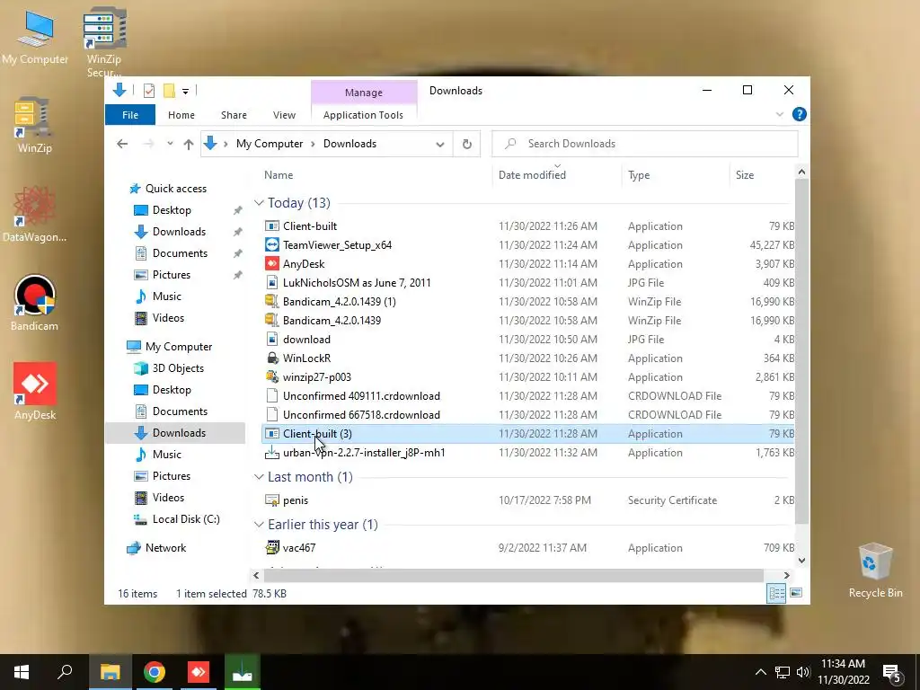Open the notification center icon
The width and height of the screenshot is (920, 690).
(x=892, y=674)
